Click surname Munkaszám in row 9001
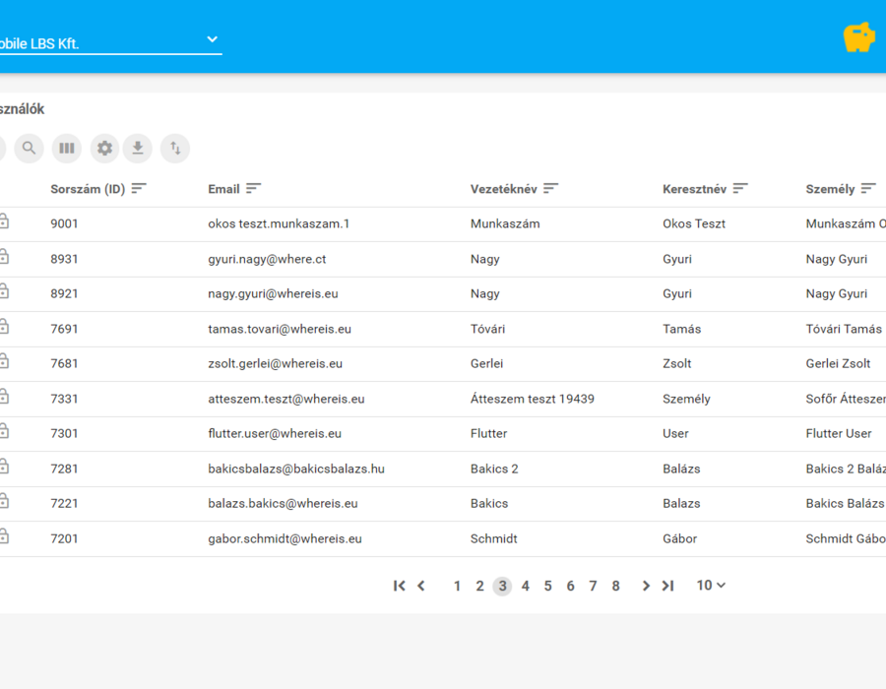This screenshot has height=689, width=886. click(x=505, y=223)
